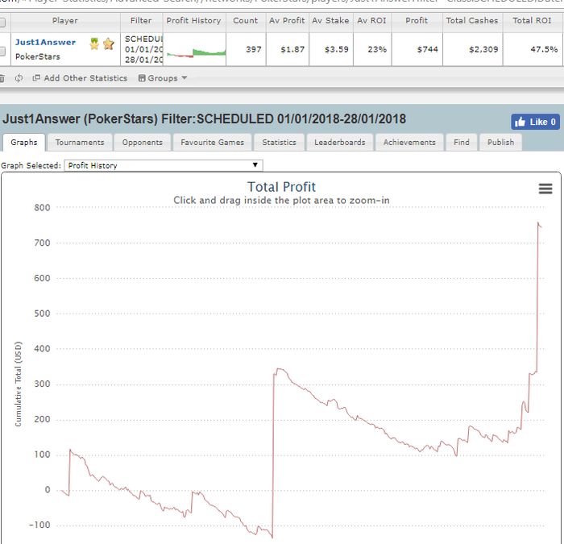The height and width of the screenshot is (544, 564).
Task: Click the Profit column header
Action: 417,20
